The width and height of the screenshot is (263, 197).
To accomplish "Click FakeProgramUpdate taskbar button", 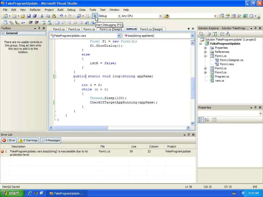I will 67,193.
